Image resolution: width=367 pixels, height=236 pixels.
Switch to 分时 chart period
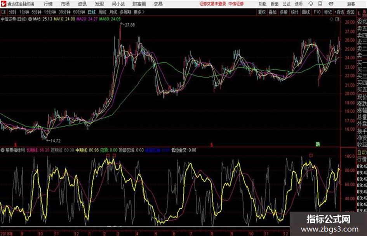coord(12,12)
